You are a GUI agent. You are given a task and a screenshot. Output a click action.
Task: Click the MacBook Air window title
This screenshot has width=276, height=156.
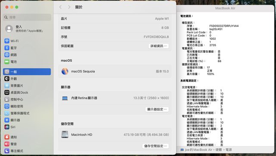(225, 8)
